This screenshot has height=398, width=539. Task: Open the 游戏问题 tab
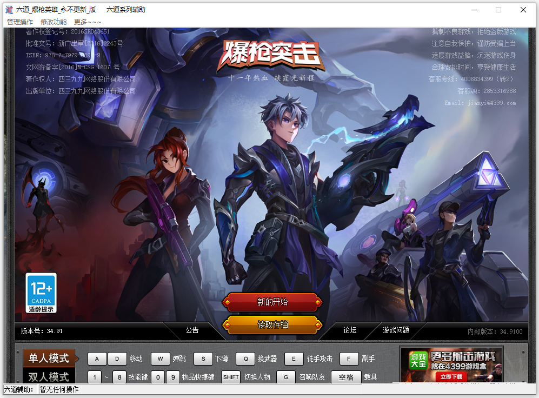click(x=396, y=330)
